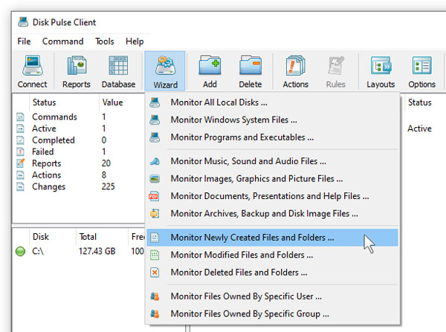Click the red X icon for Monitor Deleted Files
The image size is (446, 332).
tap(155, 273)
